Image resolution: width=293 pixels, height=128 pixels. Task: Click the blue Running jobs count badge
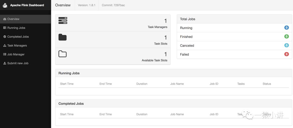click(x=286, y=28)
